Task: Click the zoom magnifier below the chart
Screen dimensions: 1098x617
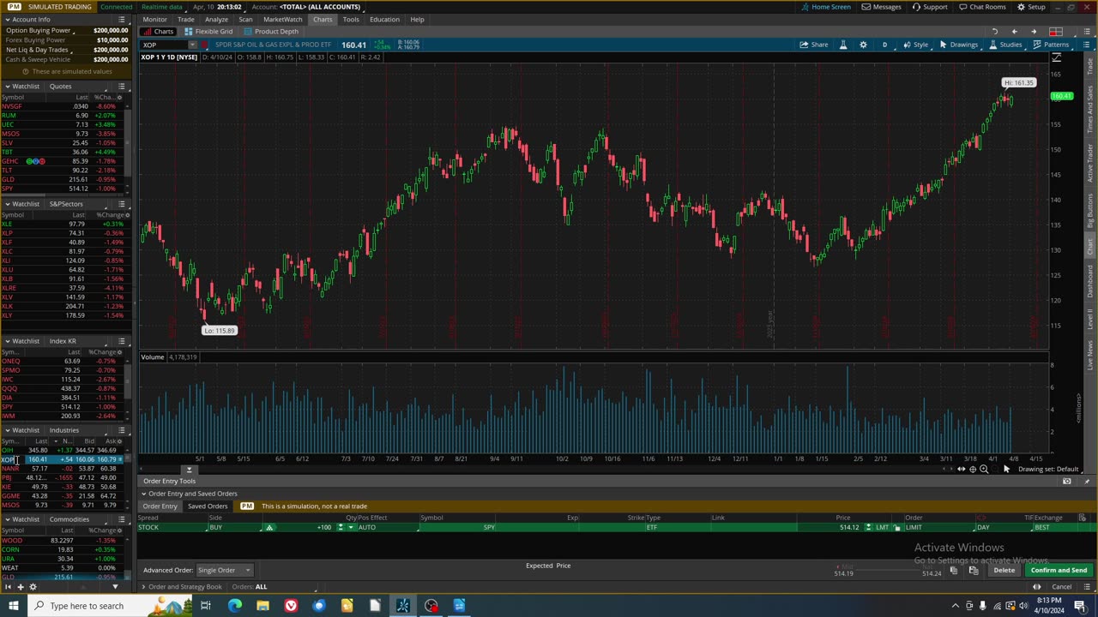Action: coord(984,469)
